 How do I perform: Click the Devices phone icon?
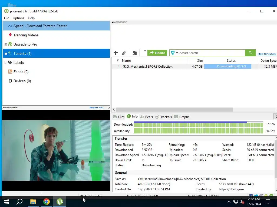click(x=10, y=81)
